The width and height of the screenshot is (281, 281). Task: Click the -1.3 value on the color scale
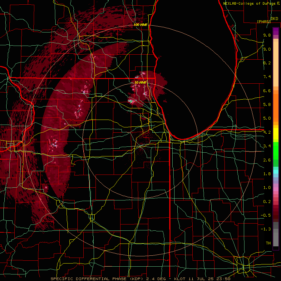(x=266, y=229)
